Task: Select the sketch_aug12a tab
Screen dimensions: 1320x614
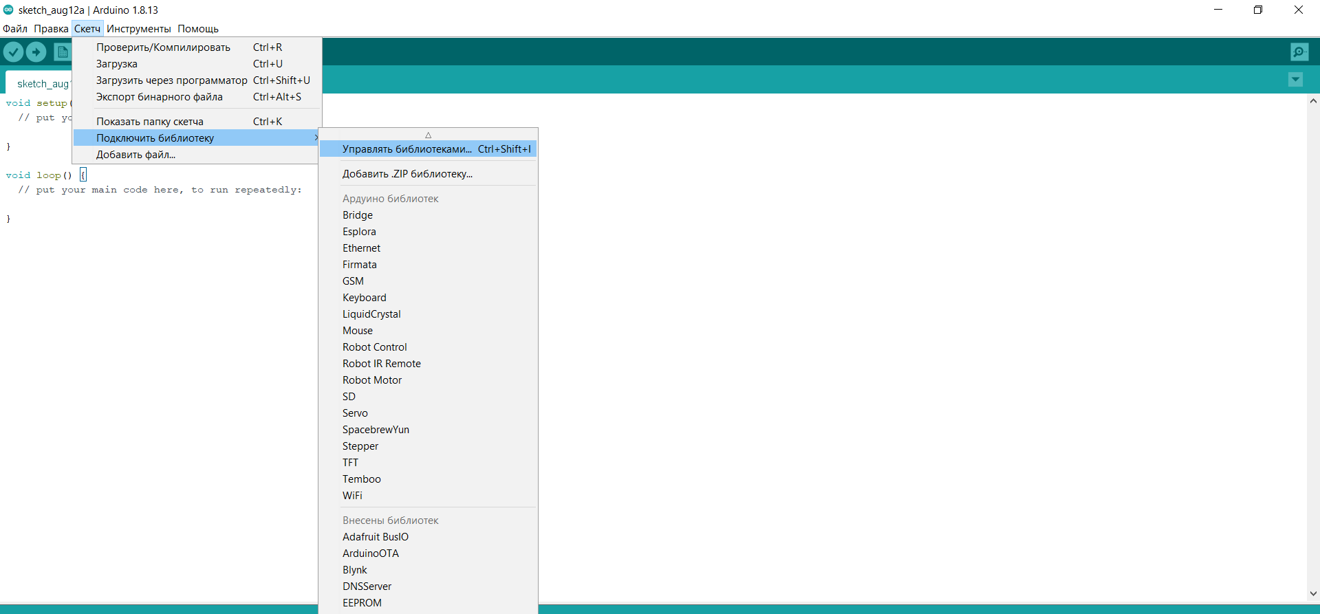Action: coord(40,83)
